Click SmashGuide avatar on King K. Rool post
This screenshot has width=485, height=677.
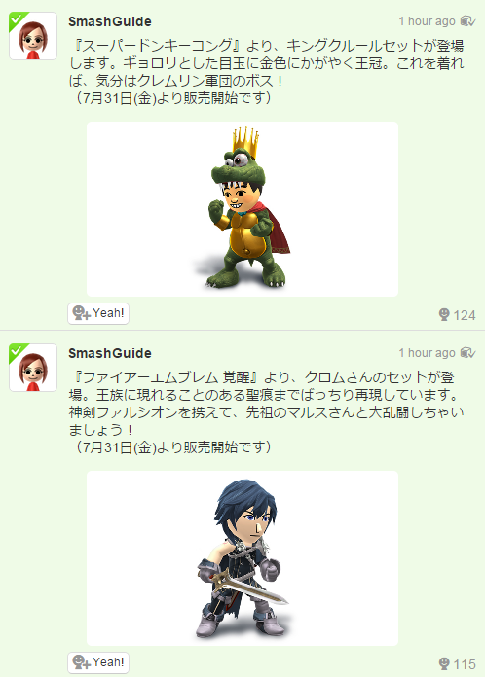tap(33, 36)
